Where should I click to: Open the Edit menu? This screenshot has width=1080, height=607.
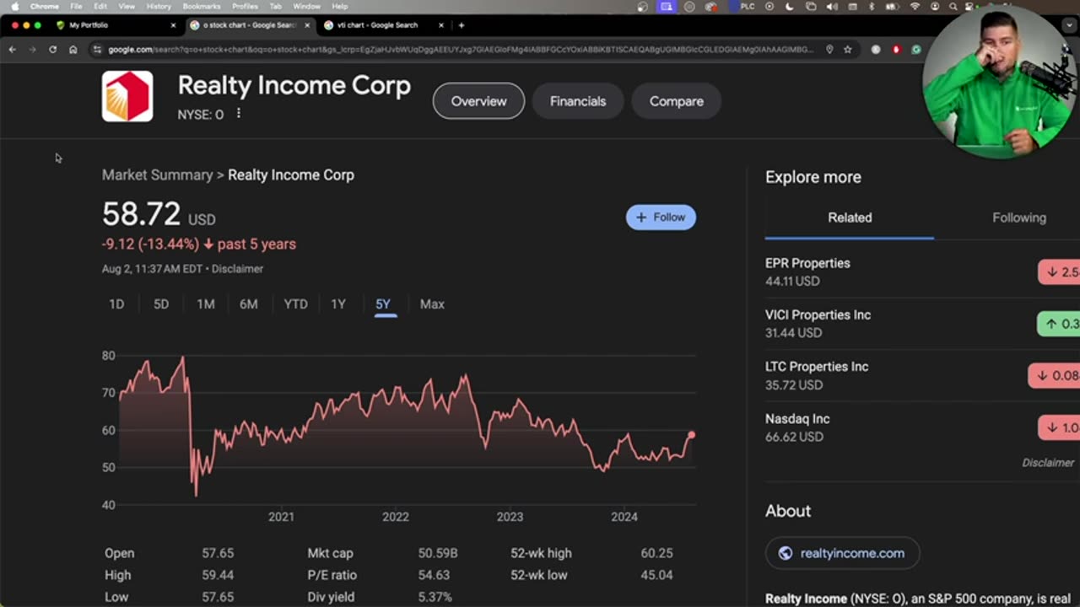click(100, 6)
